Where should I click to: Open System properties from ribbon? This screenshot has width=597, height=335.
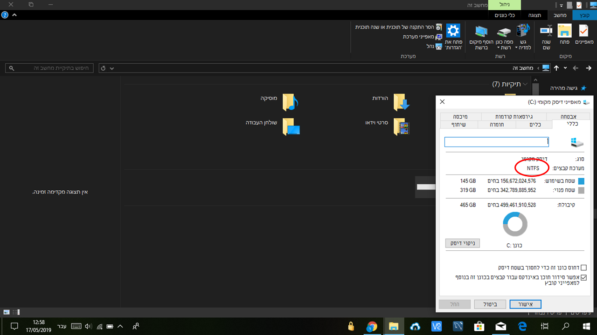(x=422, y=37)
